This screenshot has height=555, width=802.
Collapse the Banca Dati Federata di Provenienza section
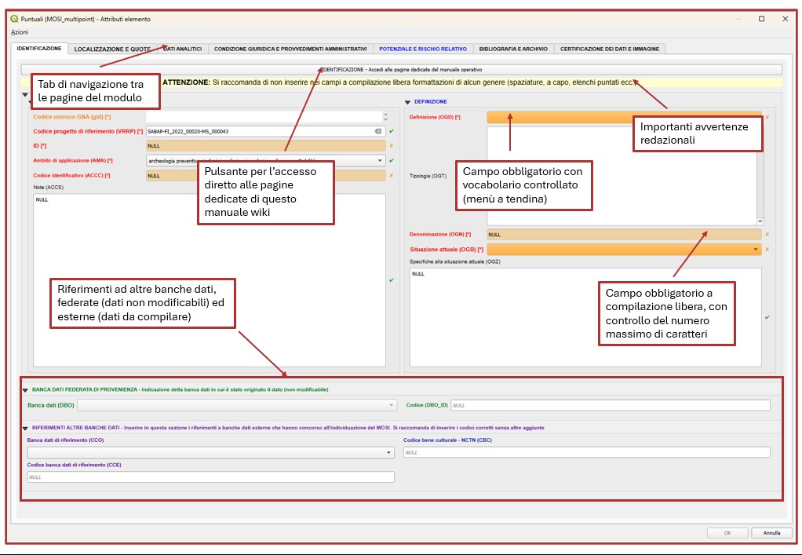pyautogui.click(x=25, y=390)
